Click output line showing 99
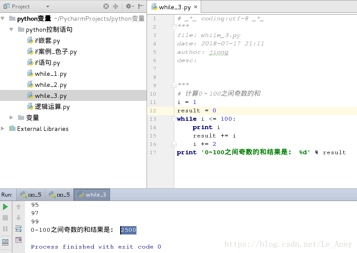Image resolution: width=357 pixels, height=253 pixels. pos(35,221)
